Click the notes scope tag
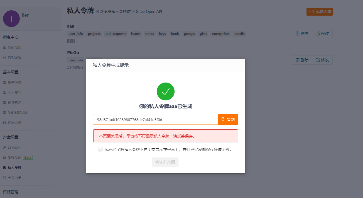 pyautogui.click(x=149, y=34)
